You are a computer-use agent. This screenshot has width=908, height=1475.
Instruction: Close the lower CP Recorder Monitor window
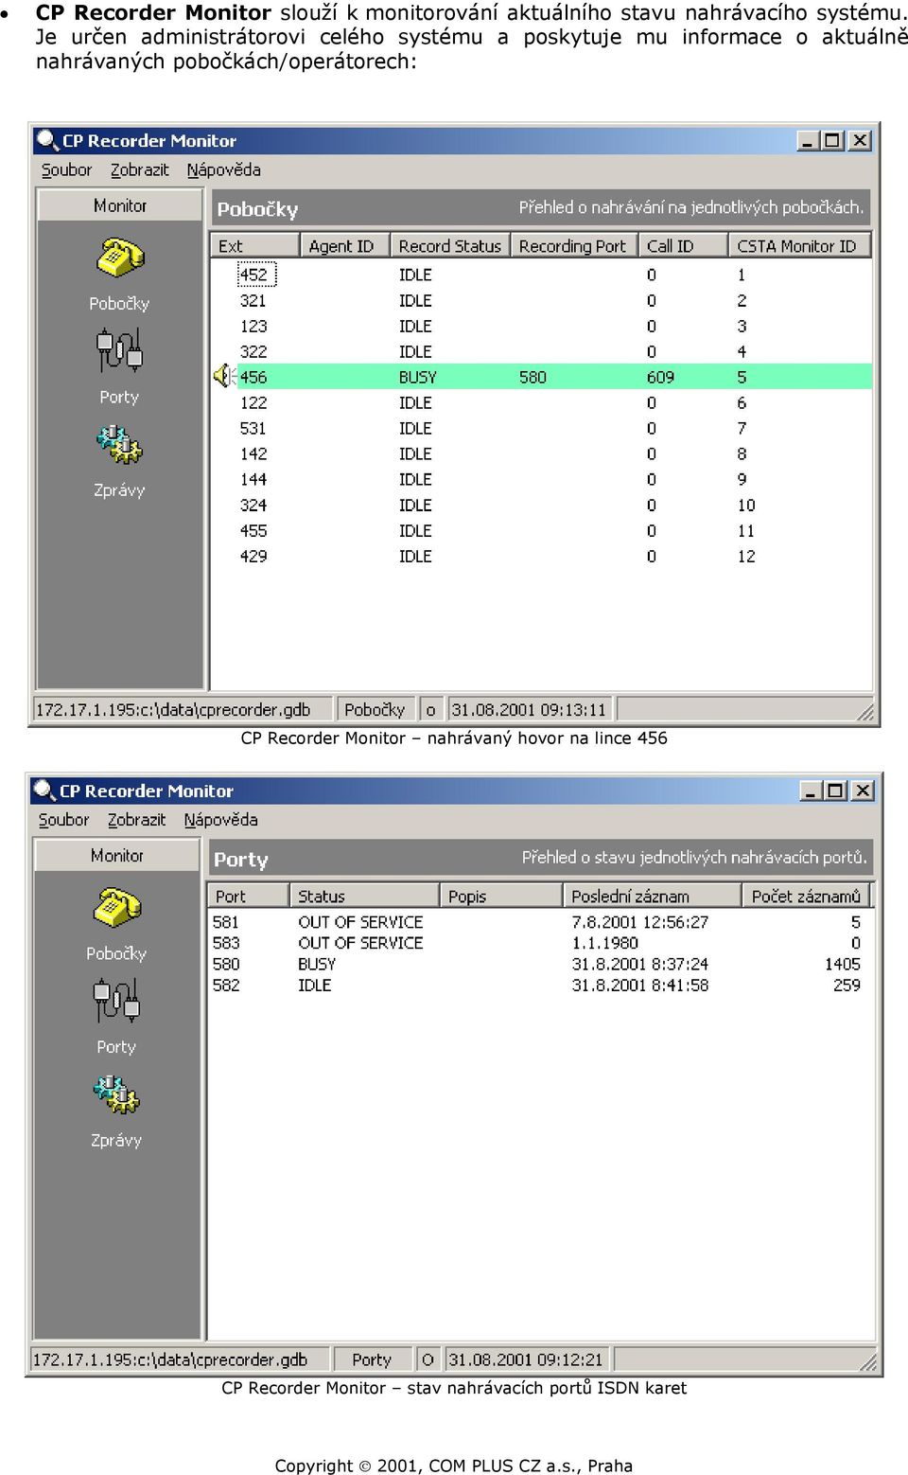862,791
